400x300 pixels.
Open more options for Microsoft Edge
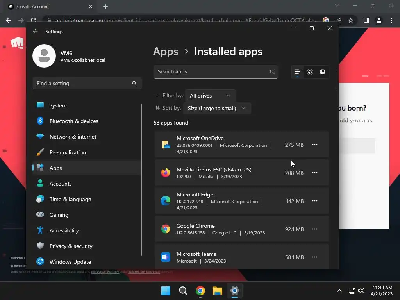[x=315, y=201]
